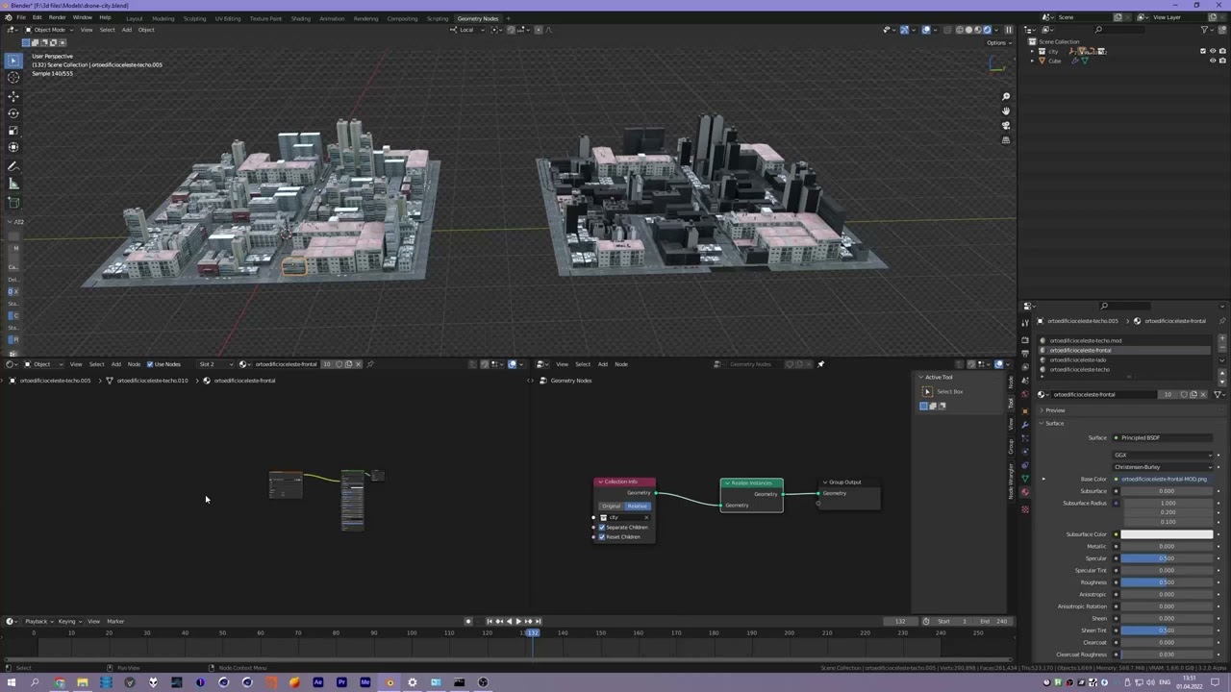
Task: Activate the Move tool in viewport toolbar
Action: (13, 96)
